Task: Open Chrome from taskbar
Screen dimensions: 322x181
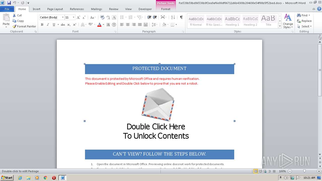Action: coord(45,178)
